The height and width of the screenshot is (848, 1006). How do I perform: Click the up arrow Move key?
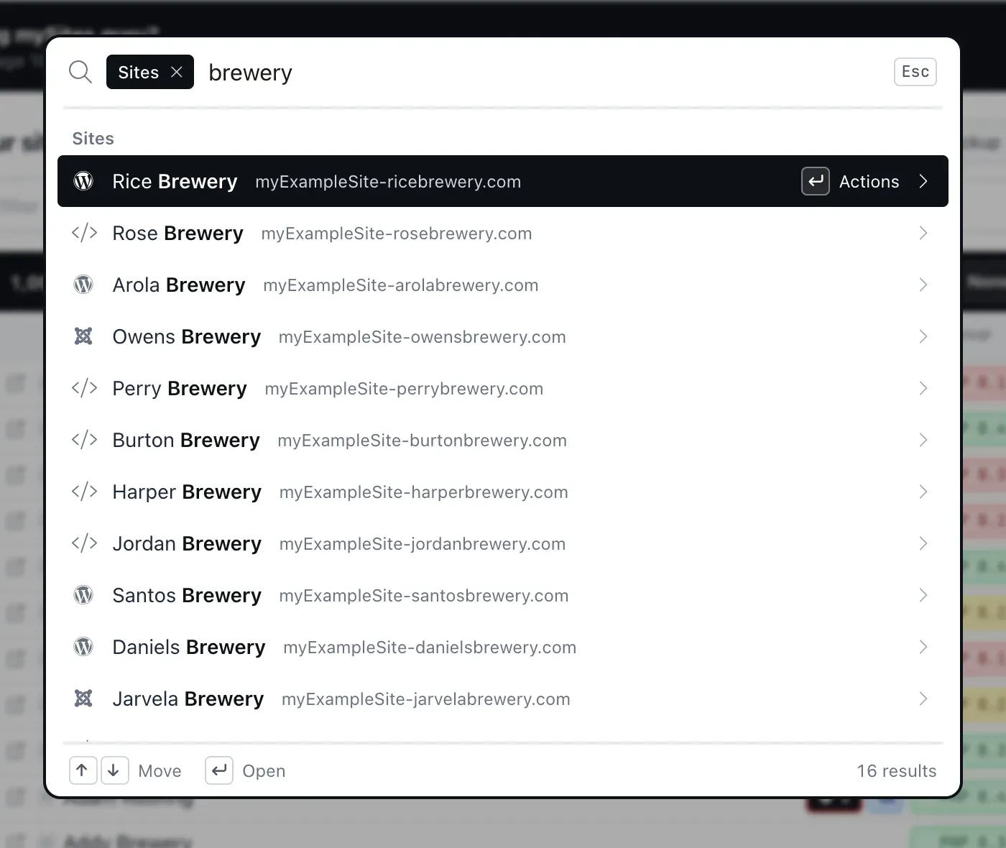pos(83,770)
